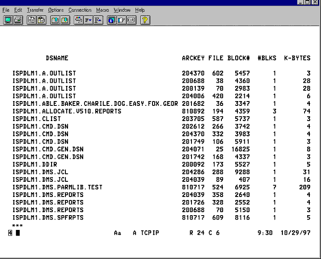Click the download file folder icon

pyautogui.click(x=65, y=20)
